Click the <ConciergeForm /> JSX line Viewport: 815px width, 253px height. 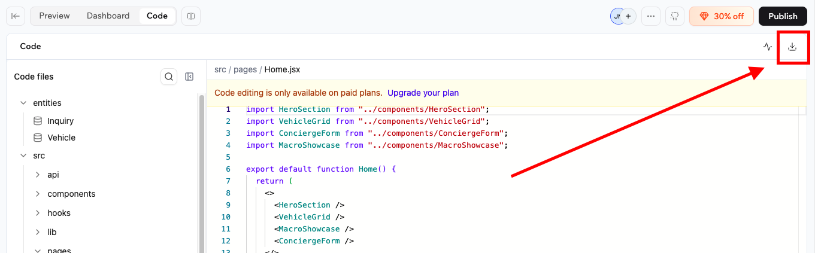(x=314, y=241)
